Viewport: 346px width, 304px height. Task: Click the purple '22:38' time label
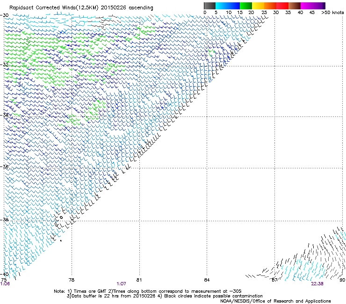[317, 284]
